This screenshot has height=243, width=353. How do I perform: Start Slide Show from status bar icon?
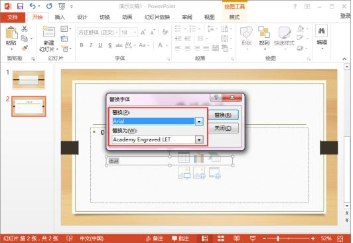coord(253,238)
